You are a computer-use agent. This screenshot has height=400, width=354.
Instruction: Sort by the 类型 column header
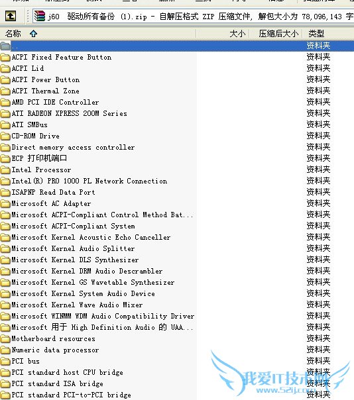click(x=328, y=33)
